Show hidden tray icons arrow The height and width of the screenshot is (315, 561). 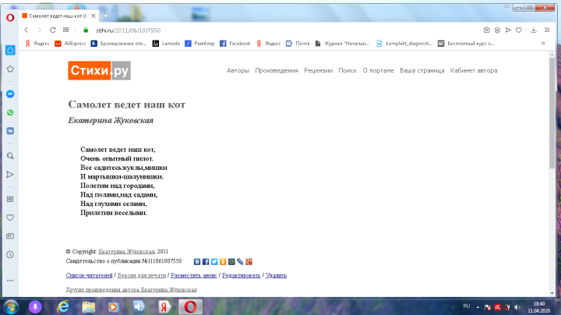coord(478,306)
